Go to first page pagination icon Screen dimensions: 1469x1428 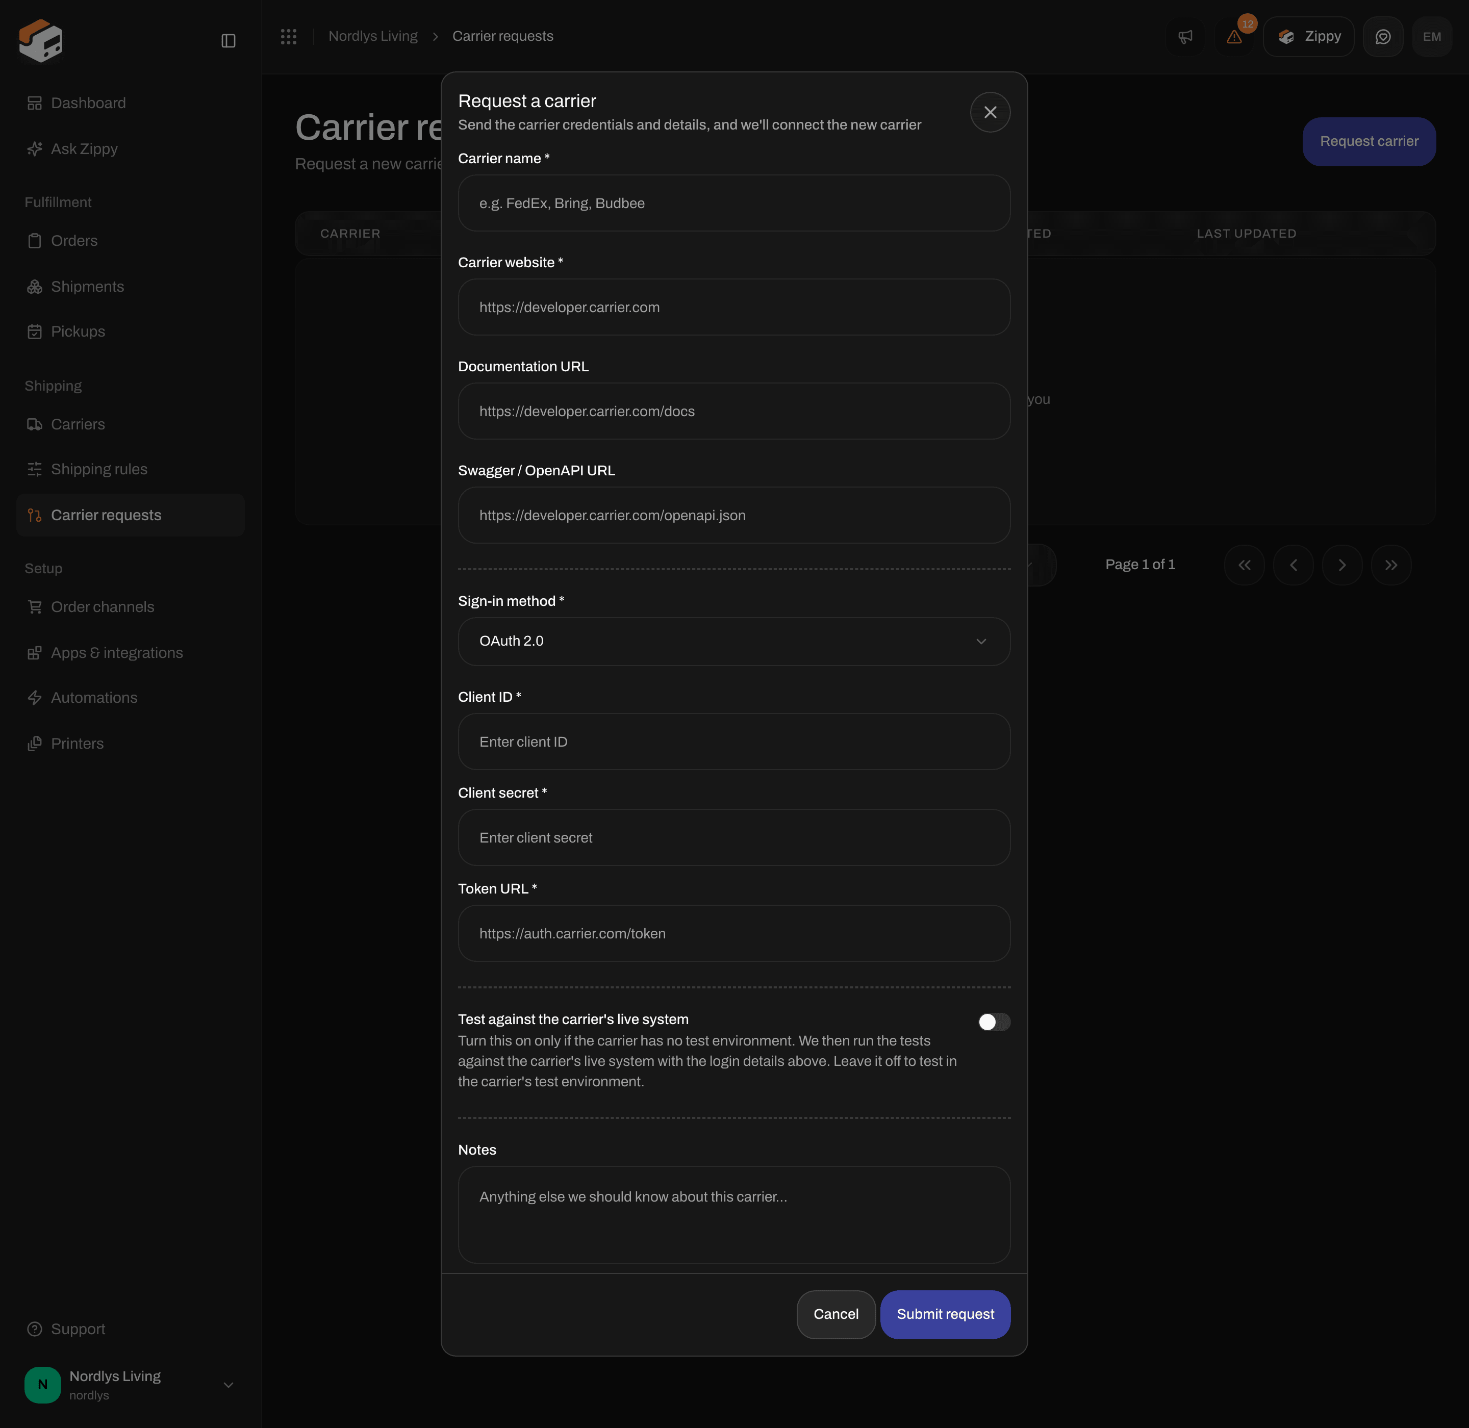pyautogui.click(x=1244, y=566)
